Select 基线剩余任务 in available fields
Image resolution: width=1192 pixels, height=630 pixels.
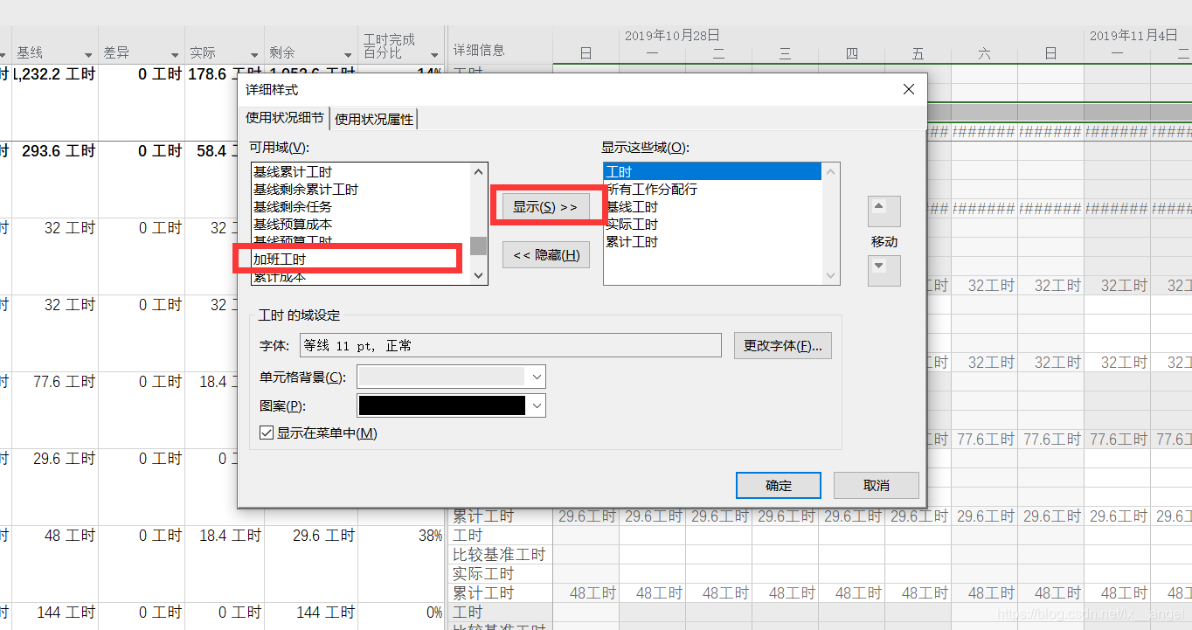tap(293, 207)
